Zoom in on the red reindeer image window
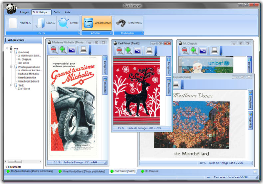The width and height of the screenshot is (263, 184). pos(129,51)
